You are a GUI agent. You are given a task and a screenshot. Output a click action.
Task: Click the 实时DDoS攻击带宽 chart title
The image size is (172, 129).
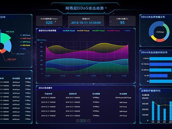point(47,31)
